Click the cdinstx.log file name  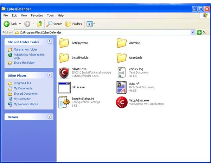[136, 69]
